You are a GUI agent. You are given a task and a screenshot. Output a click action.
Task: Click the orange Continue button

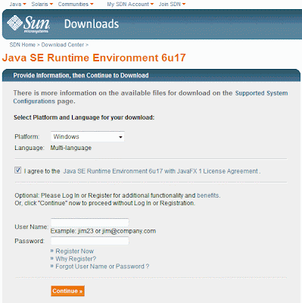[x=67, y=291]
